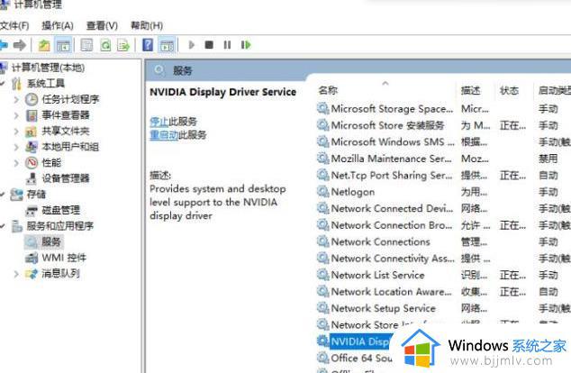The image size is (571, 373).
Task: Expand the 本地用户和组 node arrow
Action: (16, 147)
